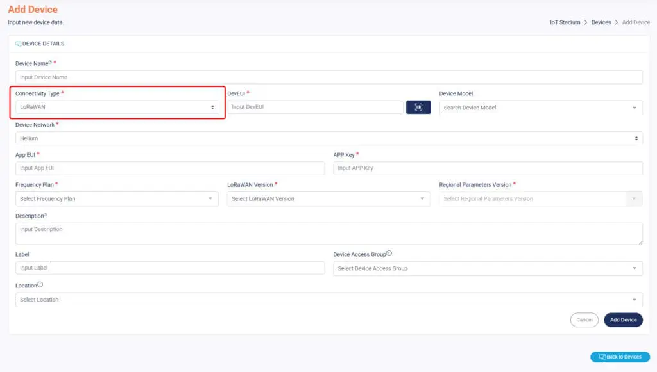Screen dimensions: 657x372
Task: Click the info icon next to Description label
Action: pos(46,215)
